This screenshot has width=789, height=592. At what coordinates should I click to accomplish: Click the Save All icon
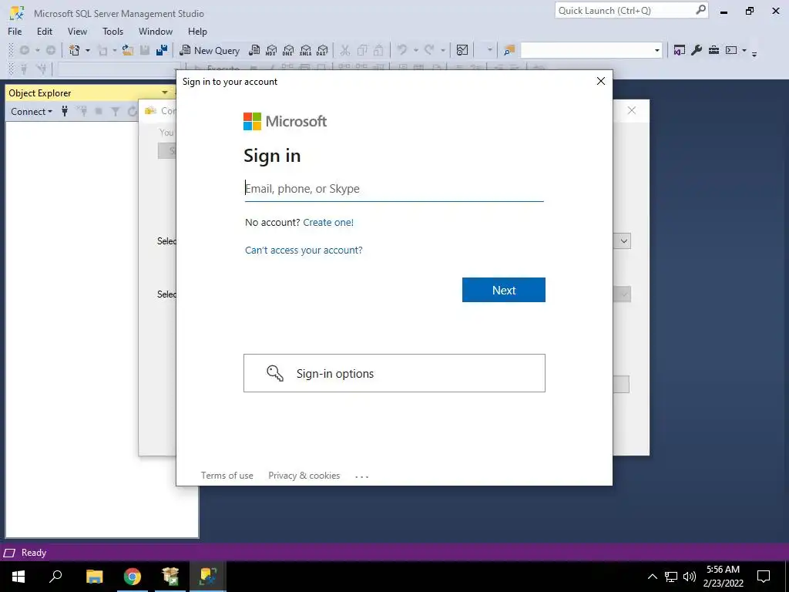coord(162,50)
